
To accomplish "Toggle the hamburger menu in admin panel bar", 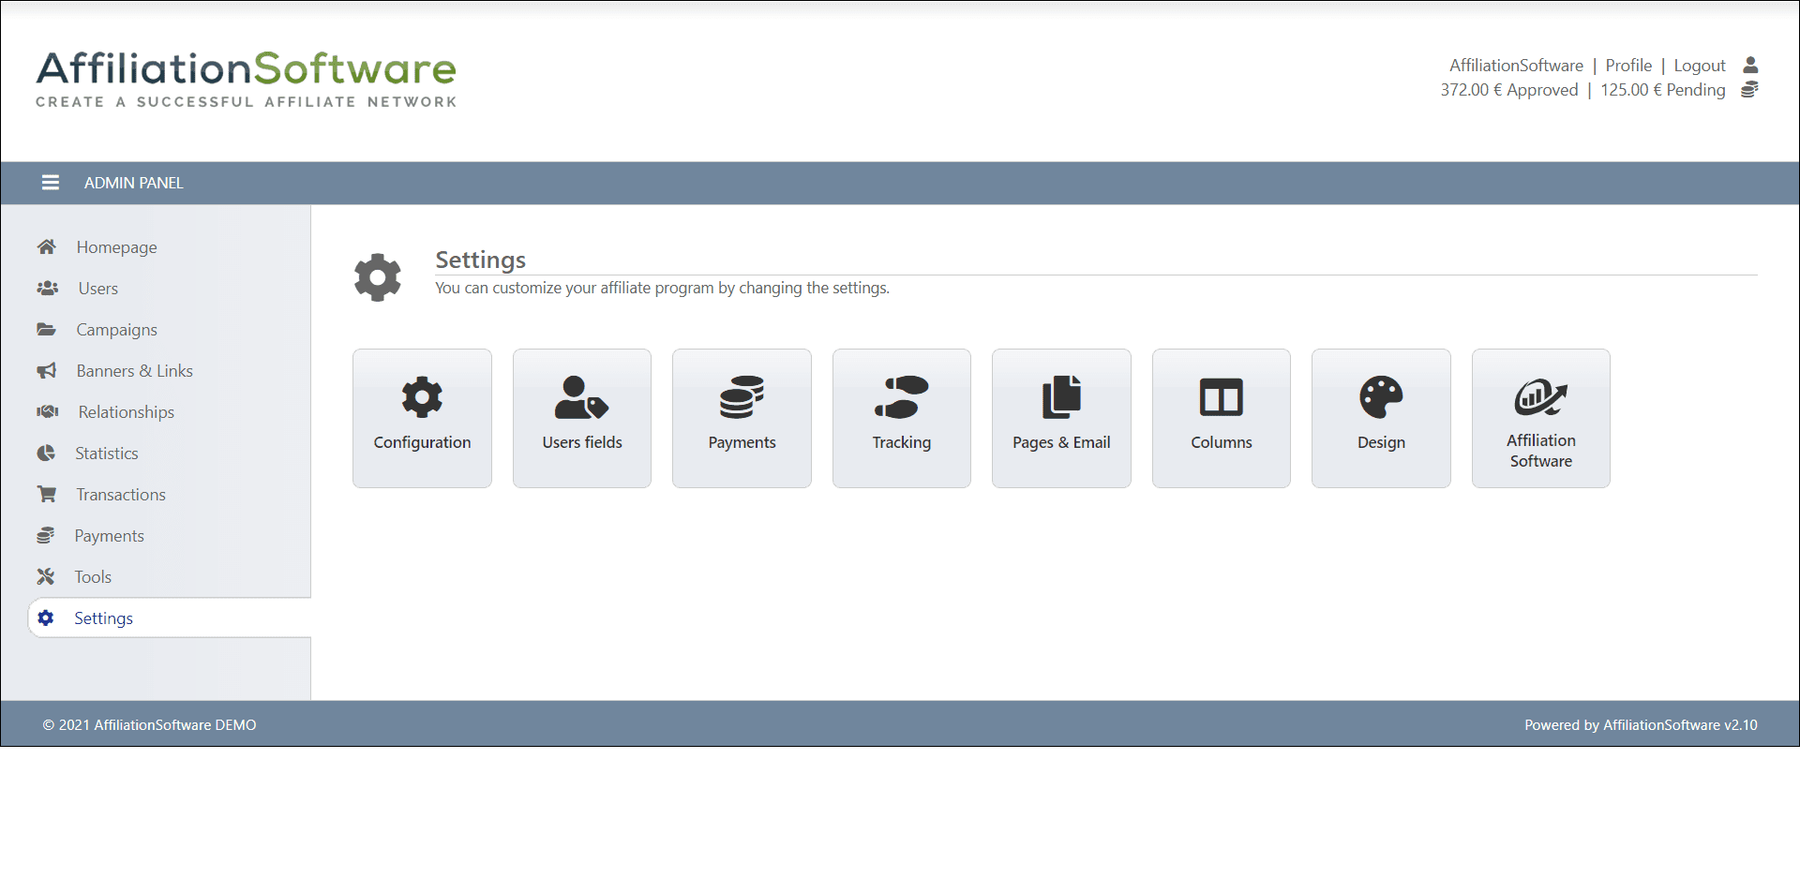I will click(51, 183).
